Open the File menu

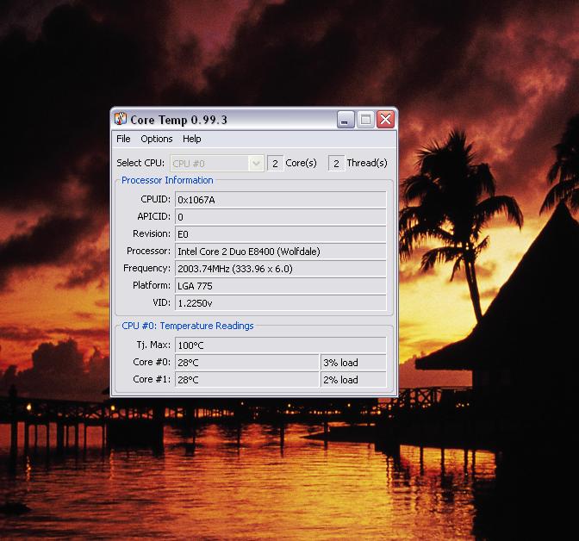click(x=123, y=139)
